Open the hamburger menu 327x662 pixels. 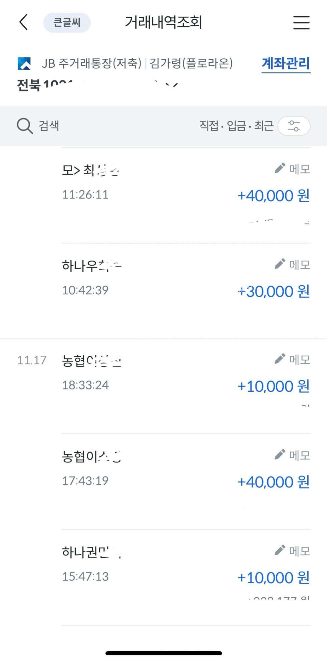click(301, 23)
